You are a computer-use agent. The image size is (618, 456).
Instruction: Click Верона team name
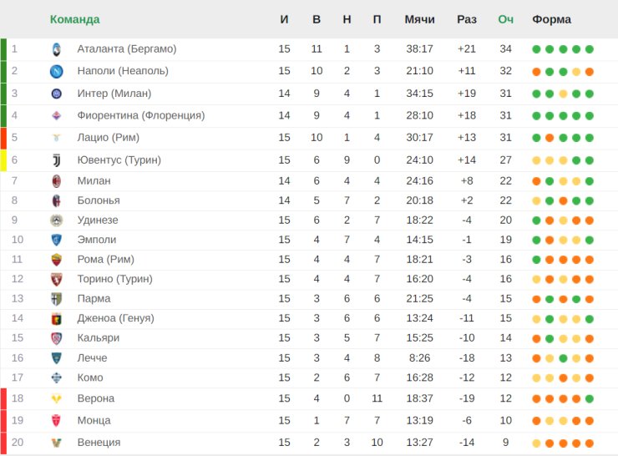pos(96,398)
